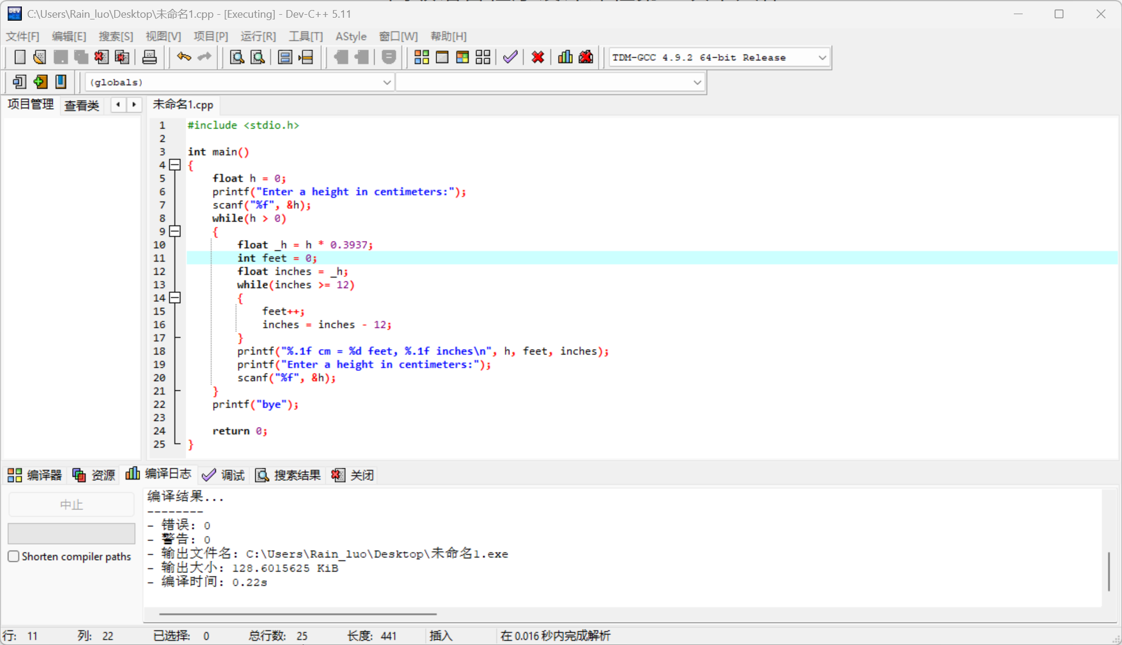Image resolution: width=1122 pixels, height=645 pixels.
Task: Click the Add to Project toolbar icon
Action: 341,57
